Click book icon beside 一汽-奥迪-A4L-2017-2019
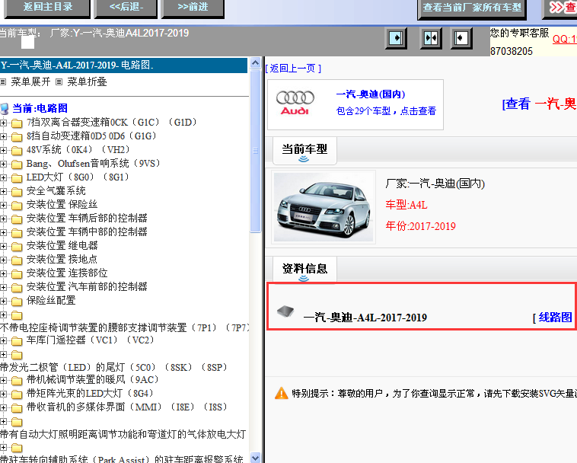 (x=285, y=311)
